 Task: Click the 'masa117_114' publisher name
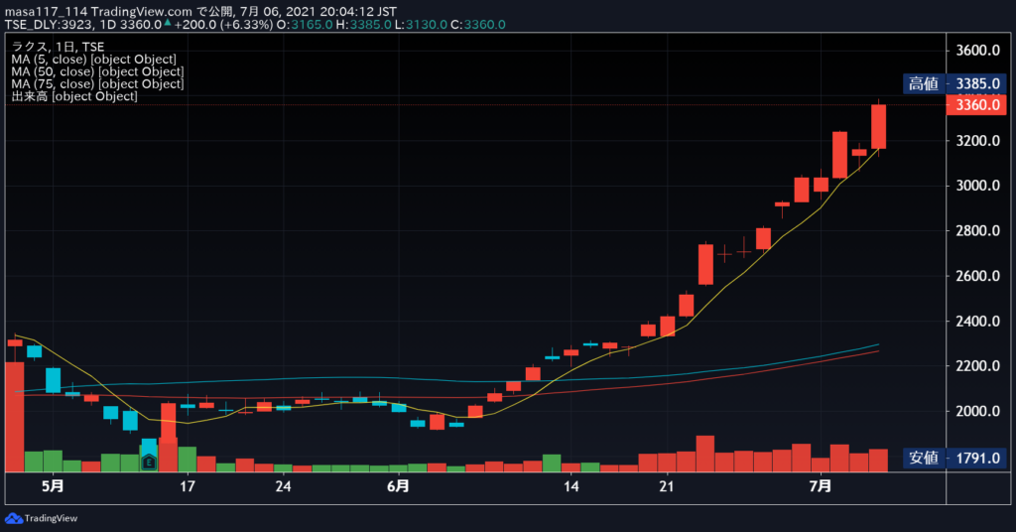(x=46, y=12)
